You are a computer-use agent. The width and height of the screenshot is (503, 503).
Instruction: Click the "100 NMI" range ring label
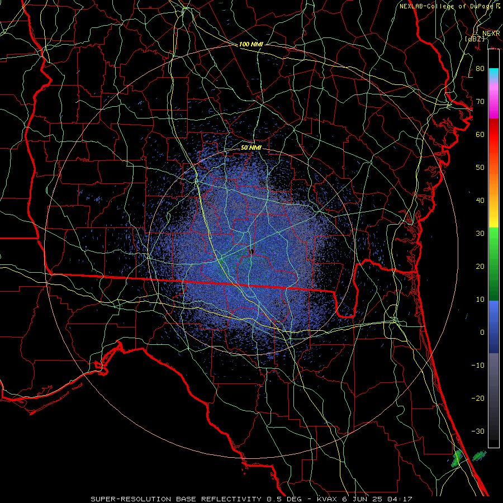251,44
